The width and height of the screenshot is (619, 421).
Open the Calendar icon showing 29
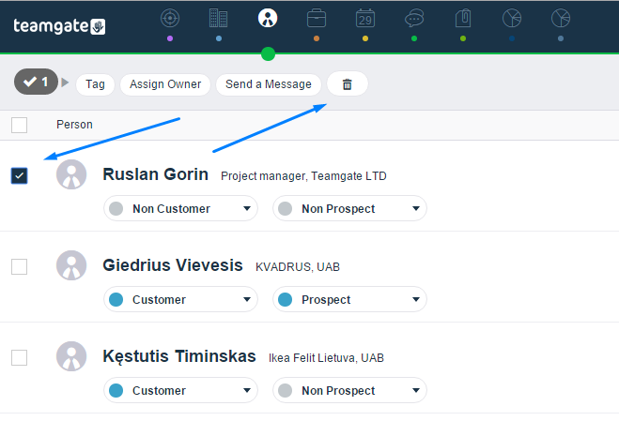pyautogui.click(x=365, y=19)
